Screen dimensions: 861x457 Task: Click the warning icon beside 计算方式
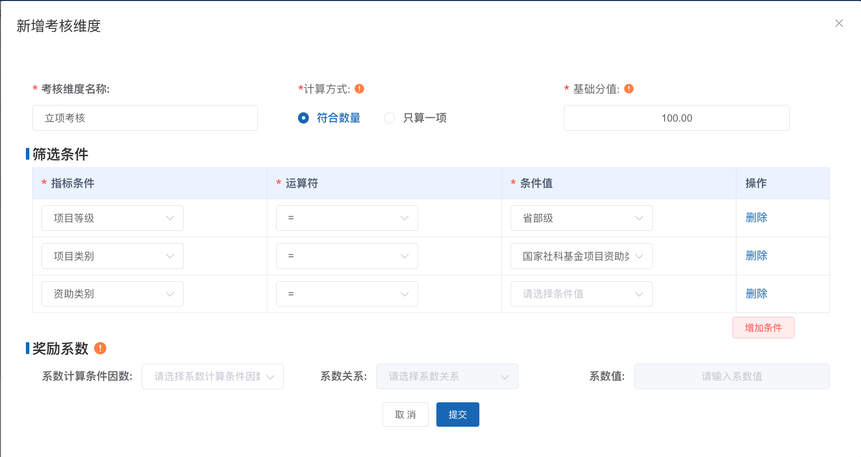359,88
